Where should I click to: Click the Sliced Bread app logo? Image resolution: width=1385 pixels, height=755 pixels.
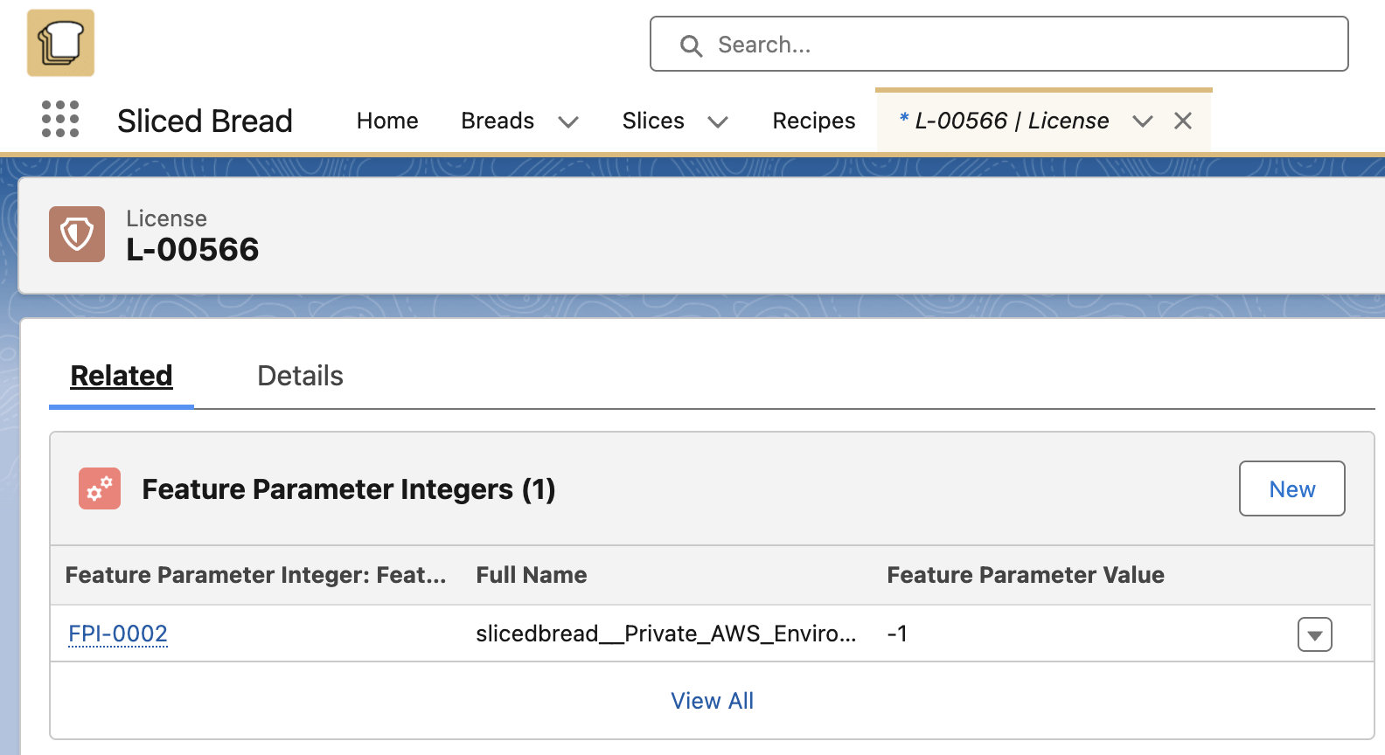pyautogui.click(x=59, y=42)
